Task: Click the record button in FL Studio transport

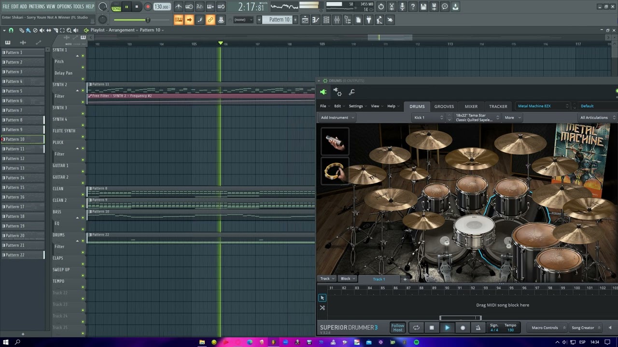Action: tap(148, 7)
